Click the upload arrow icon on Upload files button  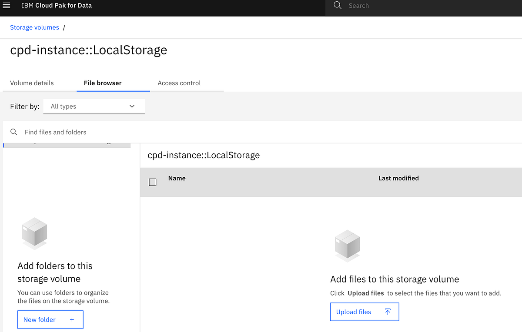click(387, 312)
